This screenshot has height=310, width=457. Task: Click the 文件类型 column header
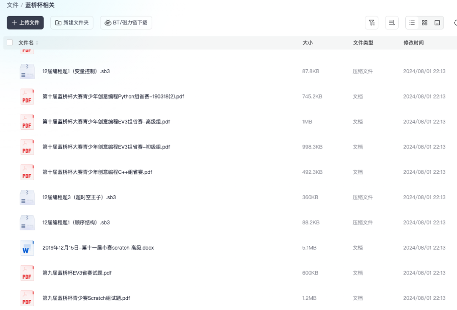point(363,43)
